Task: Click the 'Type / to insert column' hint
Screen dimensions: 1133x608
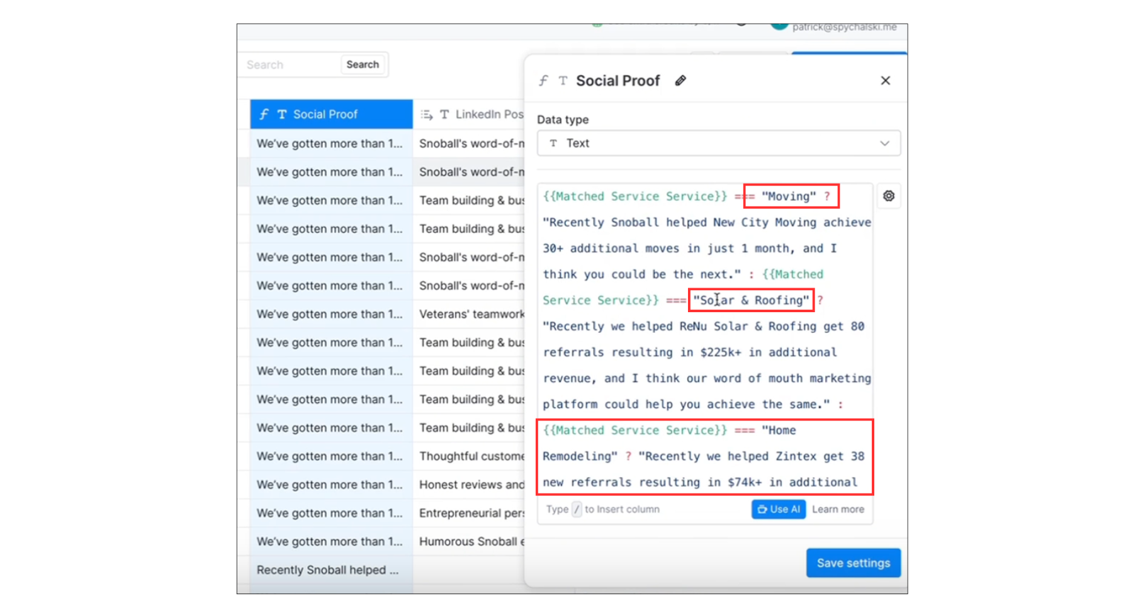Action: (602, 509)
